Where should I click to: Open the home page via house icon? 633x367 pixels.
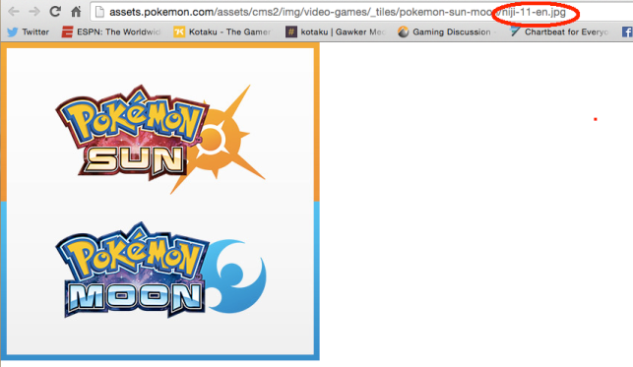[x=76, y=11]
